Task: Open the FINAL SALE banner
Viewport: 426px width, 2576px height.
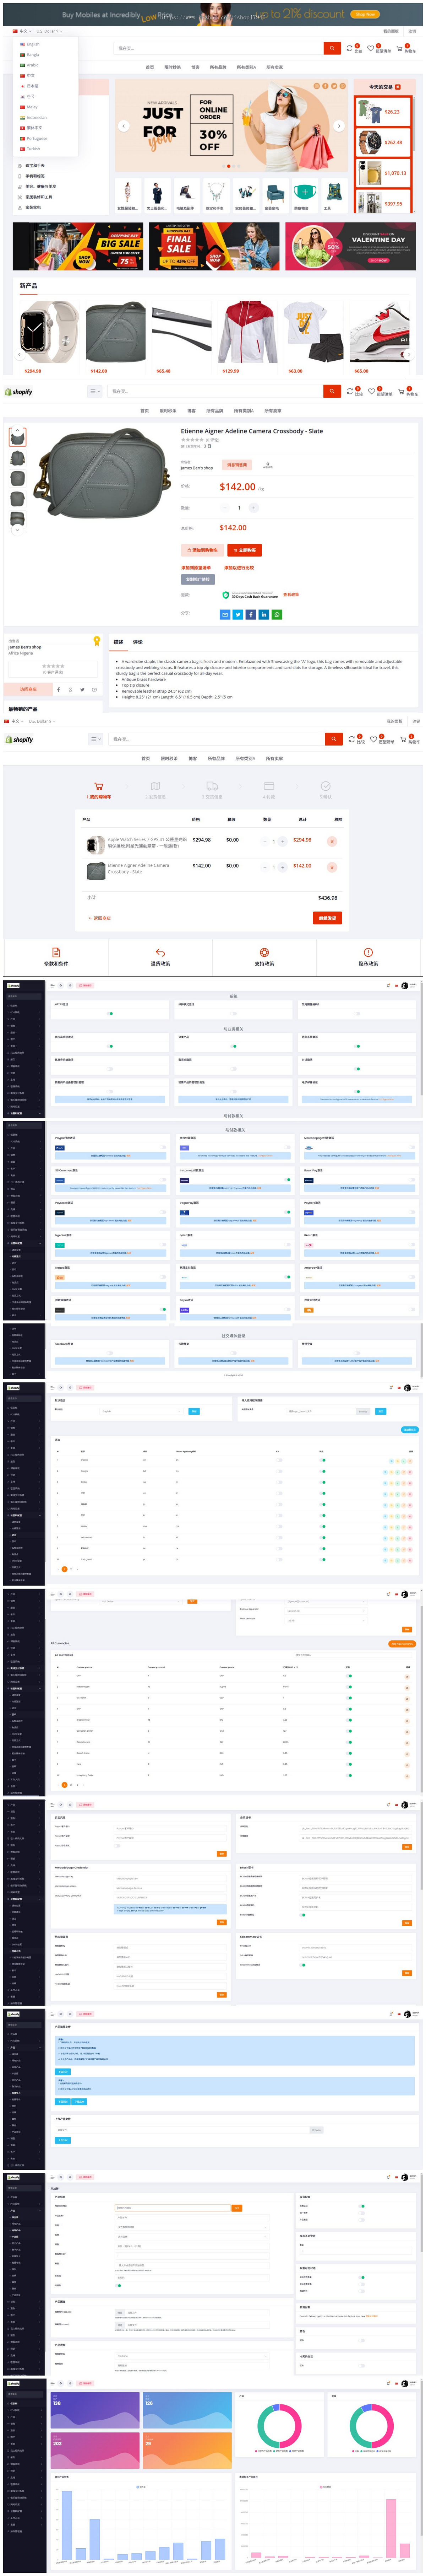Action: click(214, 246)
